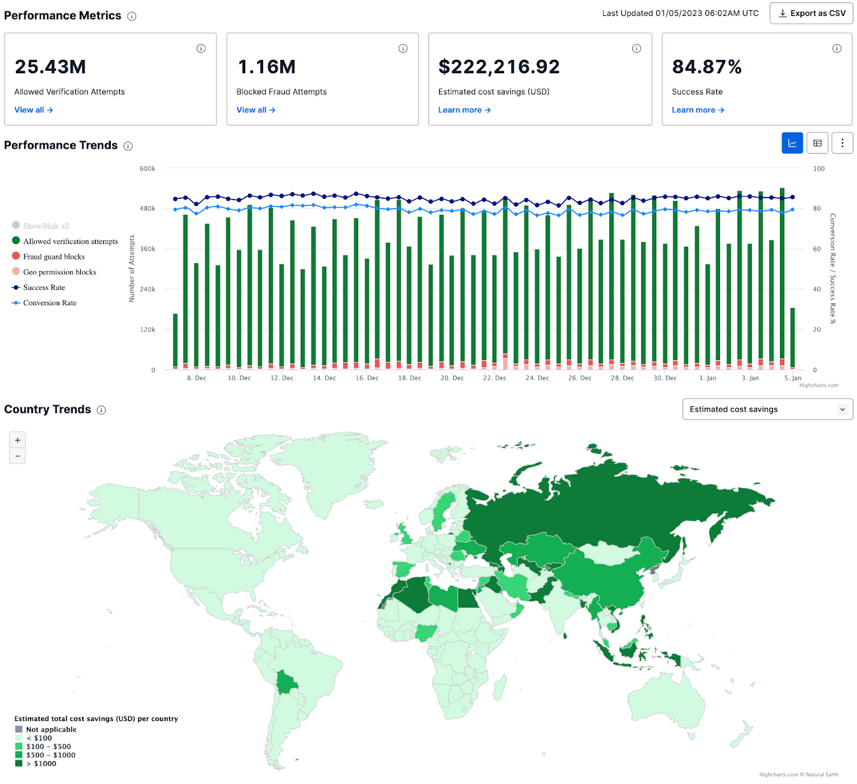Click the Export as CSV button
The height and width of the screenshot is (784, 857).
[x=811, y=13]
